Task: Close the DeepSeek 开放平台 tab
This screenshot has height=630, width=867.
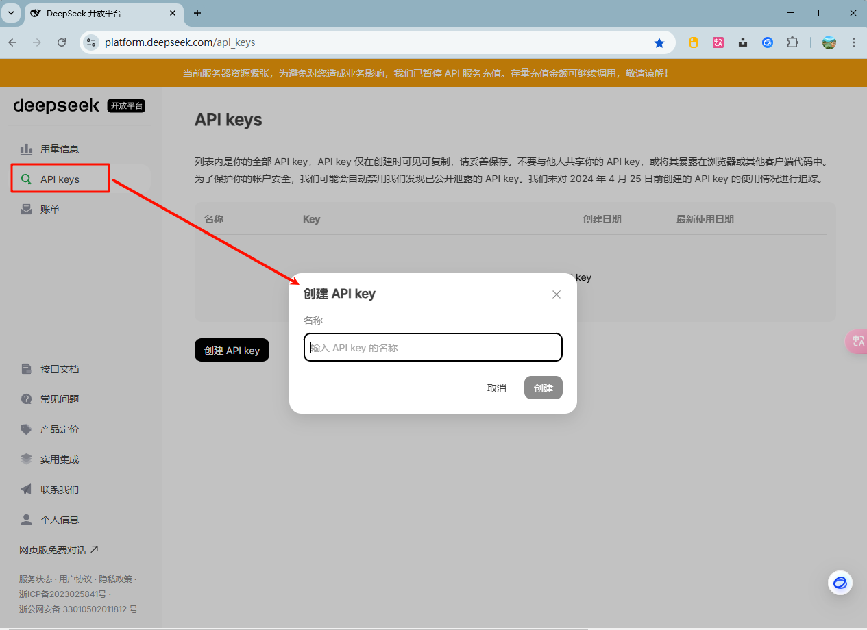Action: pos(173,13)
